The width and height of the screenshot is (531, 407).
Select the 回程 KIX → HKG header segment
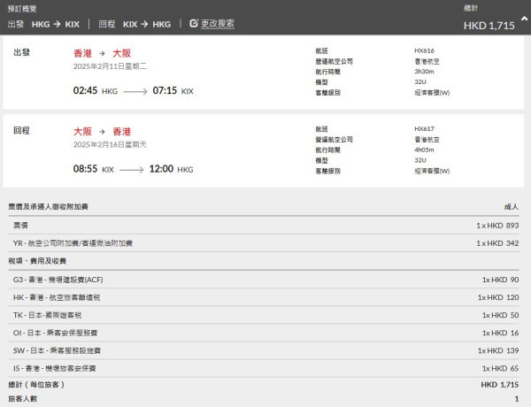click(x=135, y=24)
